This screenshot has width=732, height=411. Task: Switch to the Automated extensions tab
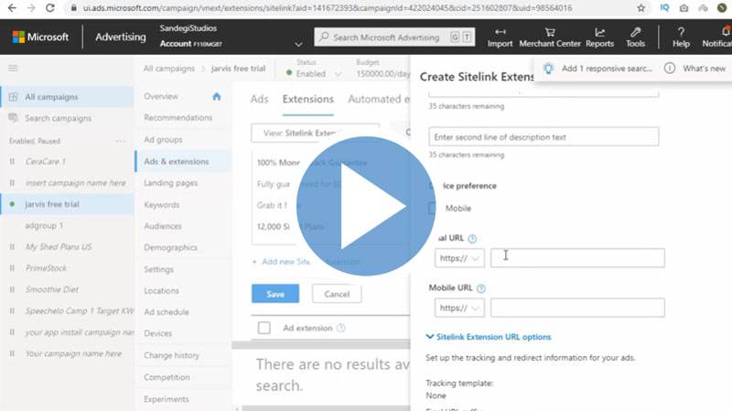tap(379, 99)
